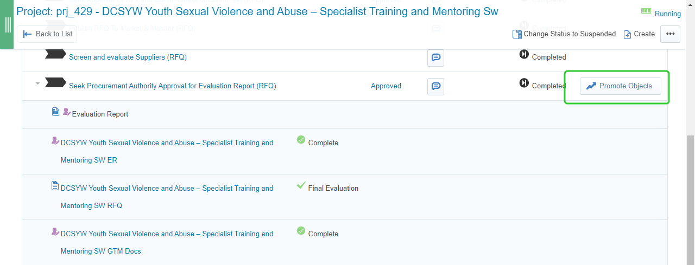Click the green Running status battery icon
This screenshot has height=265, width=695.
click(646, 11)
